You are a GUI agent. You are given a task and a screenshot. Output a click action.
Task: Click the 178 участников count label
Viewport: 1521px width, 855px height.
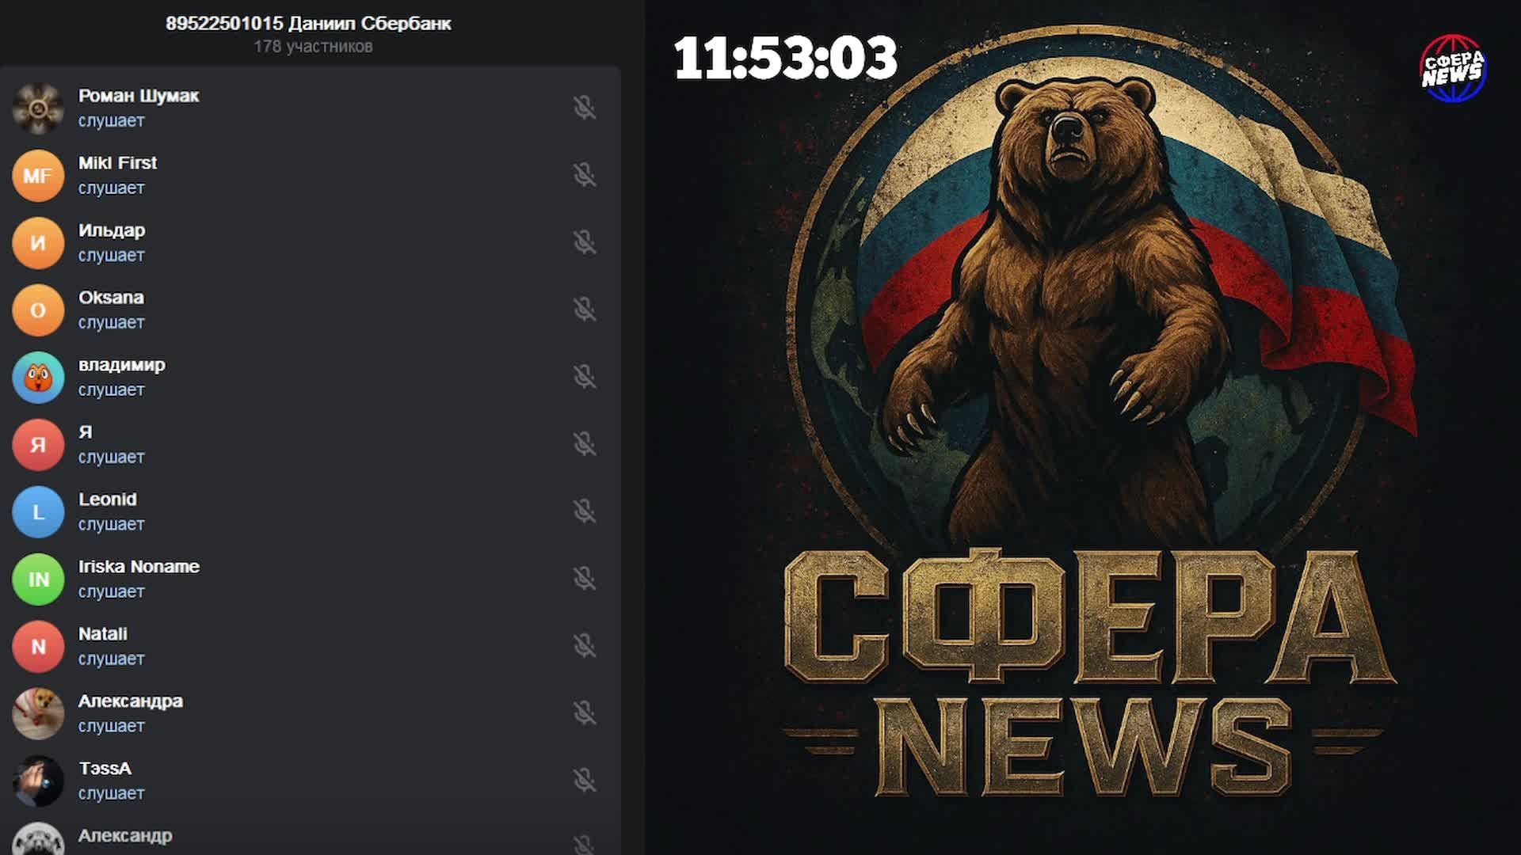click(313, 47)
